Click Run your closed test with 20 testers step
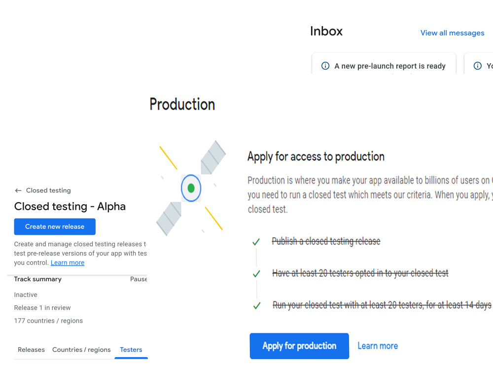Image resolution: width=493 pixels, height=370 pixels. coord(382,305)
